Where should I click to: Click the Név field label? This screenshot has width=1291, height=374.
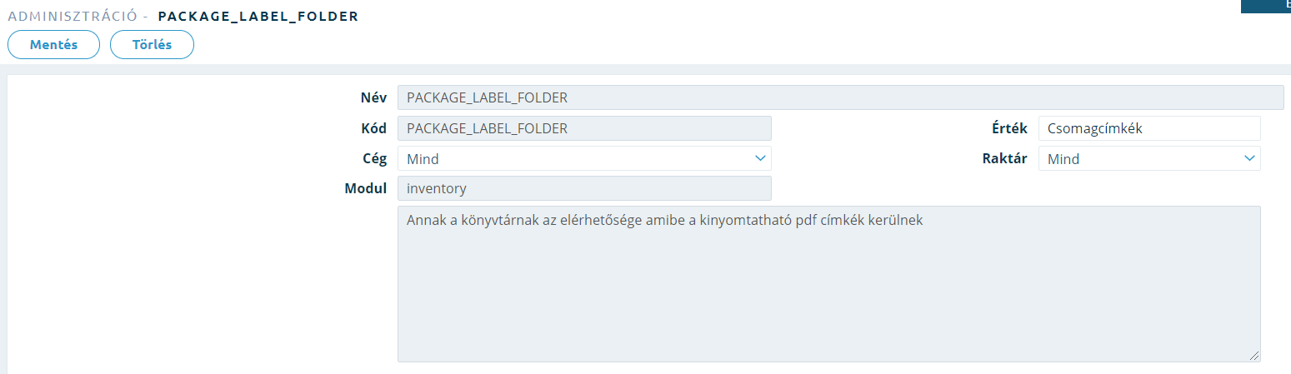point(373,97)
